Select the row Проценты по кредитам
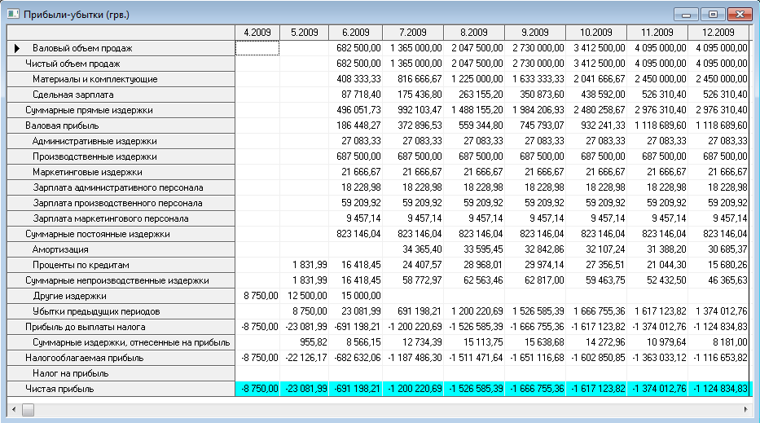 [121, 266]
